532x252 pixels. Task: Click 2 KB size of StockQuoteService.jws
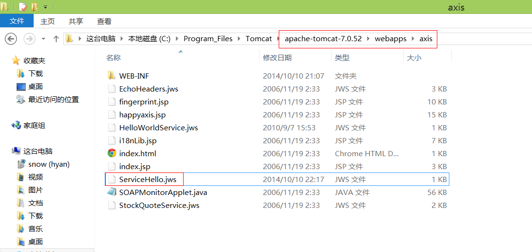pyautogui.click(x=439, y=206)
